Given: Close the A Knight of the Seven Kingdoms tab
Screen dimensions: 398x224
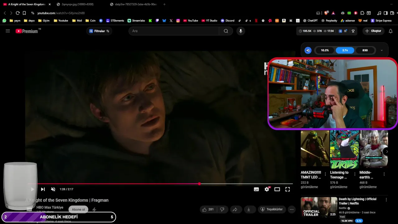Looking at the screenshot, I should [49, 4].
